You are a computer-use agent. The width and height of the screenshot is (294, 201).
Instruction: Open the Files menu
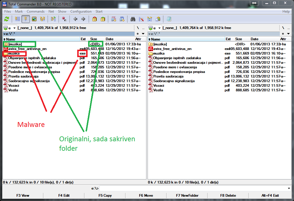[x=8, y=11]
